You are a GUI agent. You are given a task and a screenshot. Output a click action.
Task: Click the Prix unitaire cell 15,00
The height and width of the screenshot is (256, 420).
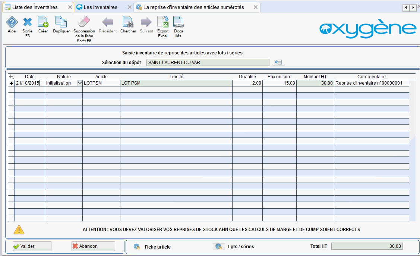(280, 83)
